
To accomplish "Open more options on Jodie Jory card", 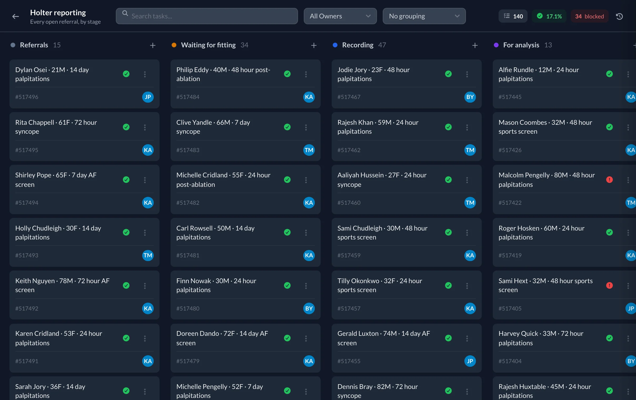I will (x=467, y=74).
